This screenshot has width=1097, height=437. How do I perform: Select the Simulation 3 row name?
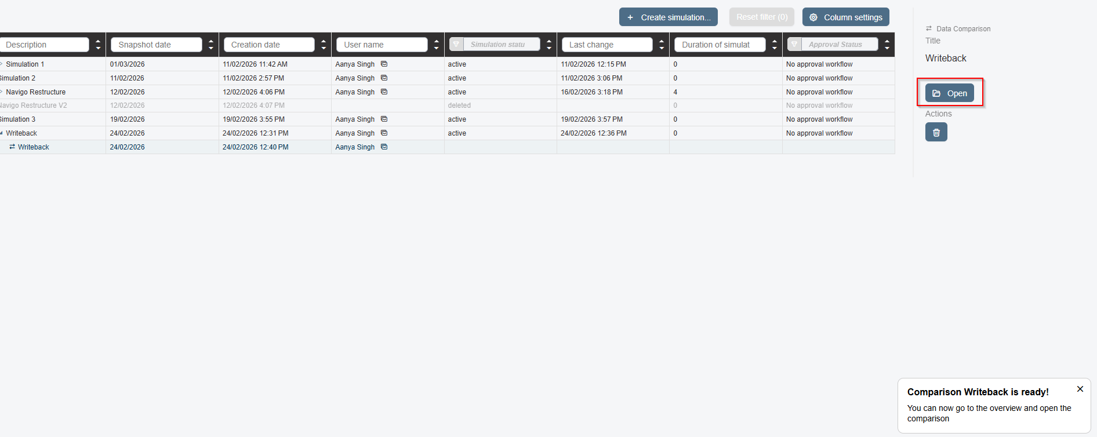pos(17,119)
